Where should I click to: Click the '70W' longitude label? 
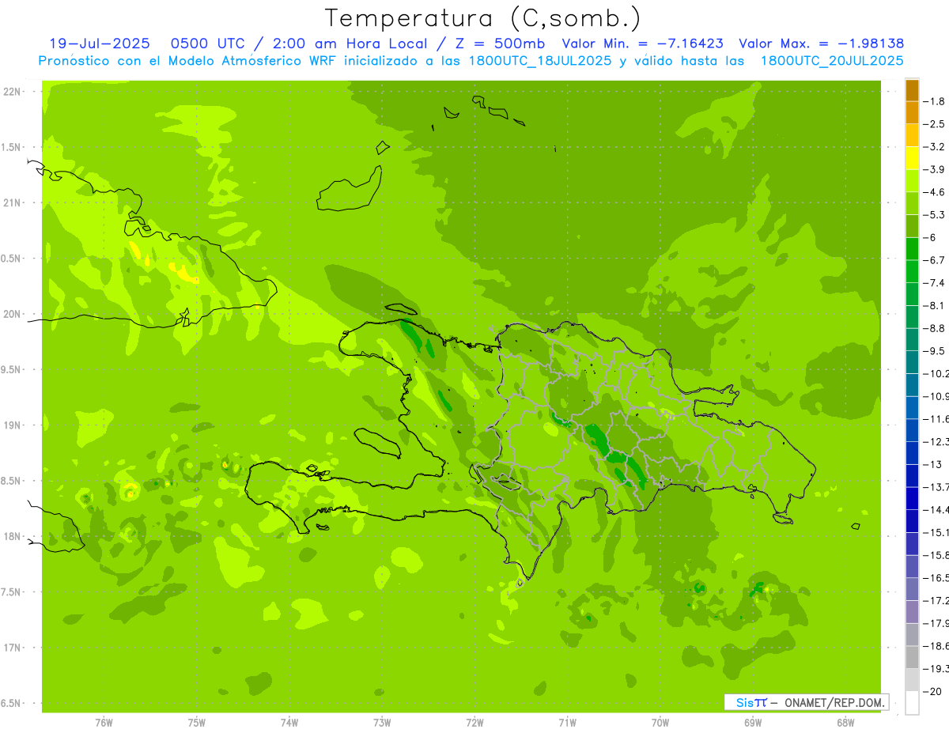click(660, 723)
